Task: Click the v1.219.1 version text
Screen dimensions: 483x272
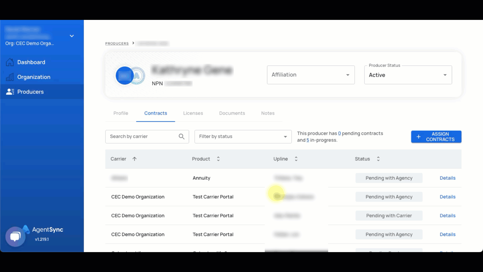Action: [42, 239]
